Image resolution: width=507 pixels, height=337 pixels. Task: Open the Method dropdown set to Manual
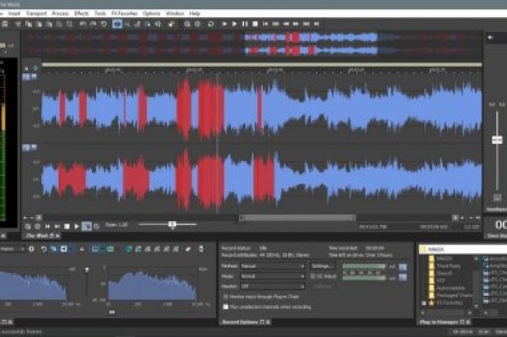(273, 265)
